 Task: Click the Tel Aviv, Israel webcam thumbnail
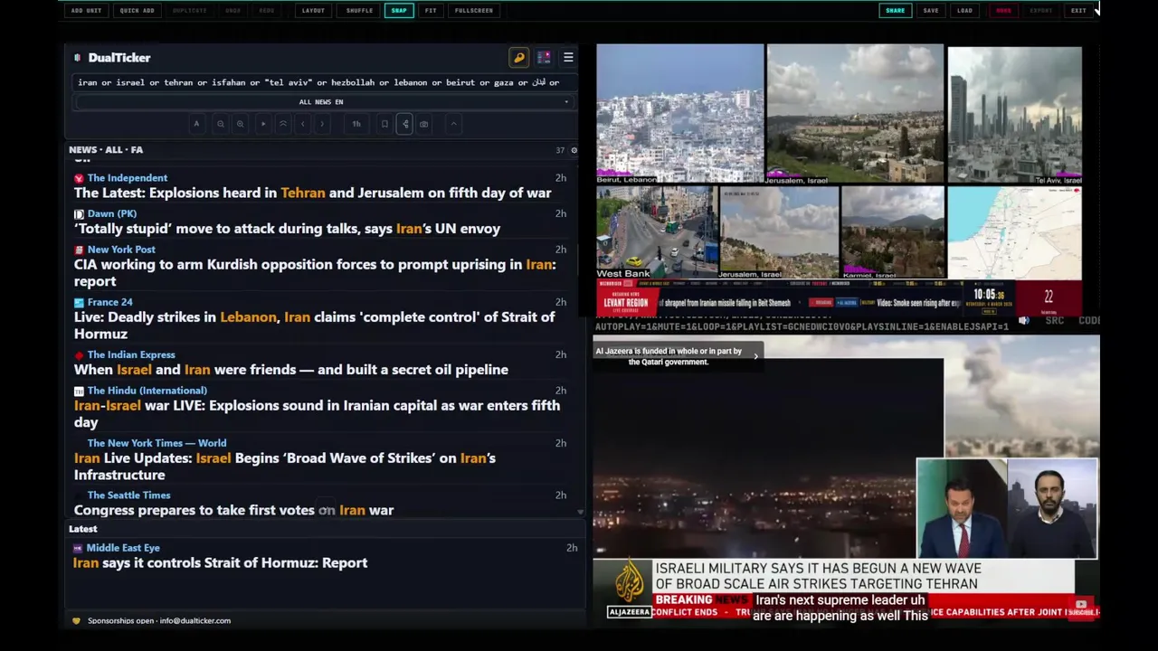tap(1014, 114)
